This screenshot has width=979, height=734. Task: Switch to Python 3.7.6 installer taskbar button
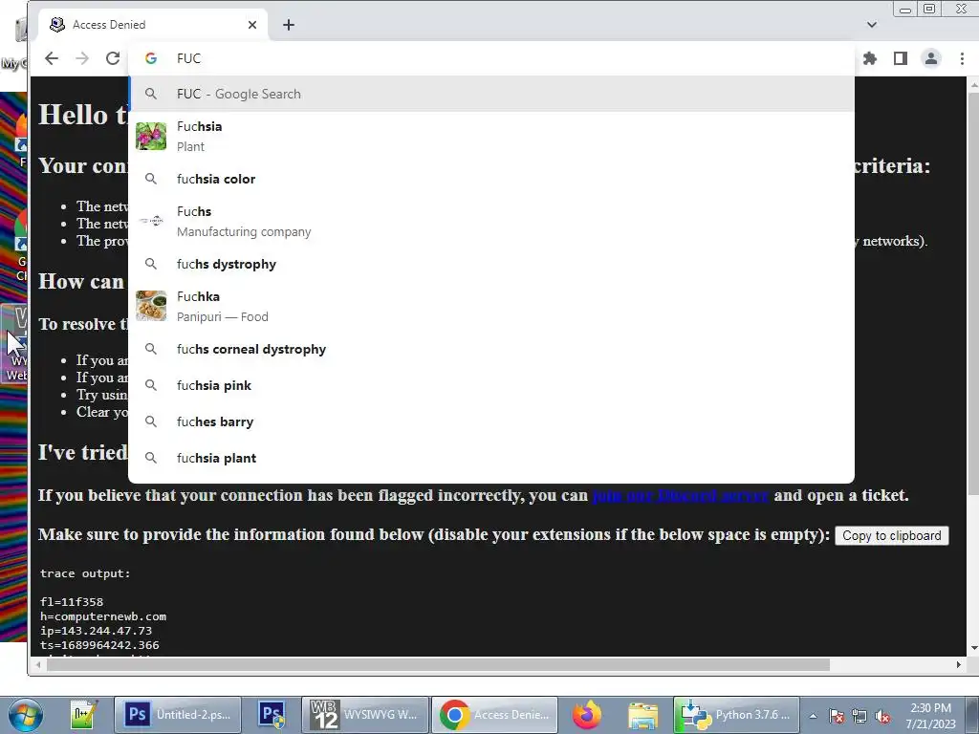[735, 715]
